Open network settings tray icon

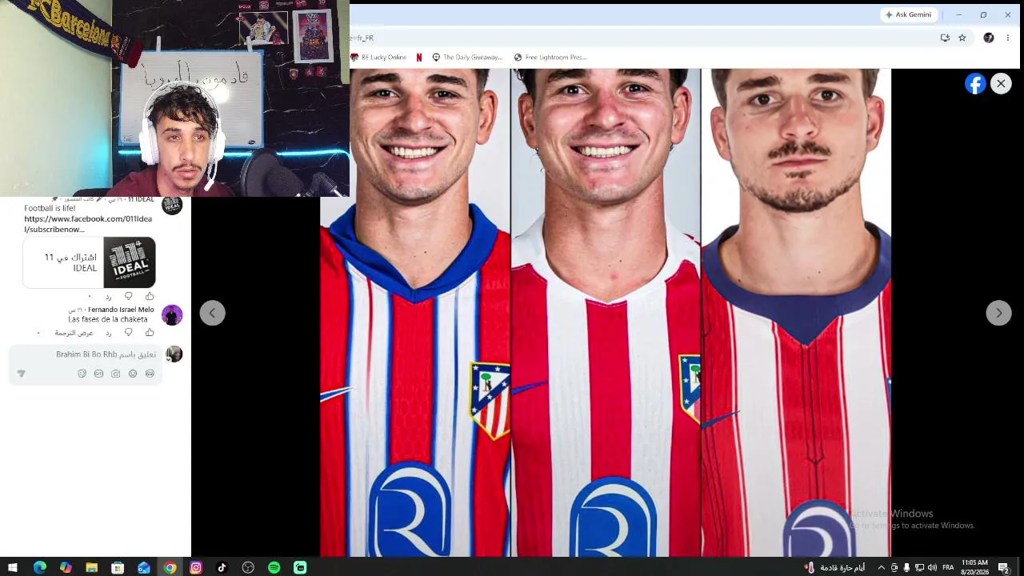pos(919,567)
